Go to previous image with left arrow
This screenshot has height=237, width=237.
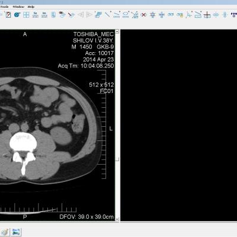(81, 15)
